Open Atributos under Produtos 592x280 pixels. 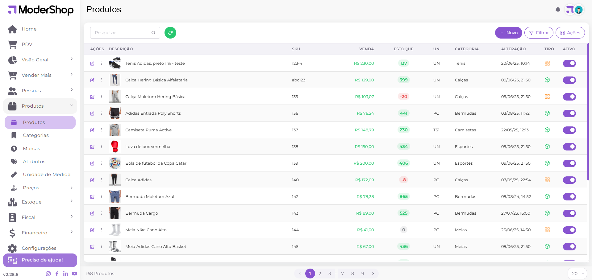click(x=40, y=162)
